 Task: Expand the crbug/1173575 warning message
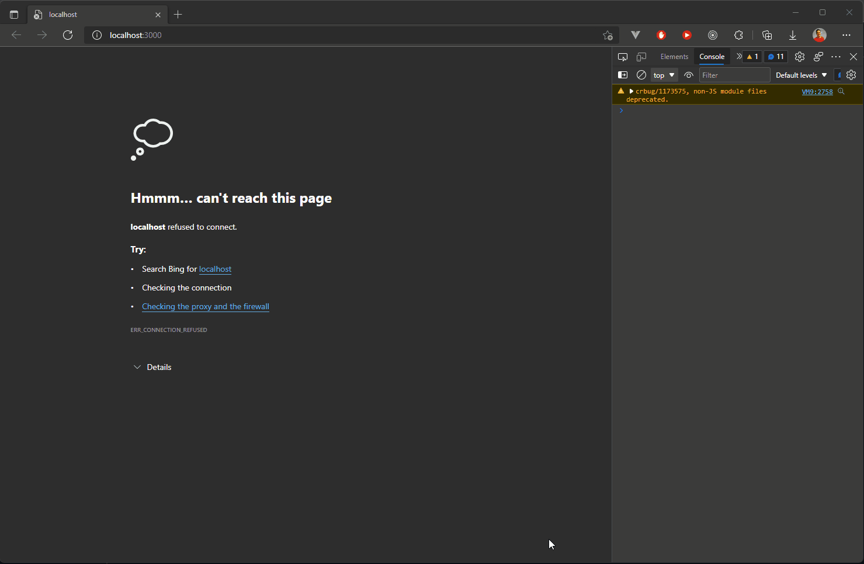point(631,91)
